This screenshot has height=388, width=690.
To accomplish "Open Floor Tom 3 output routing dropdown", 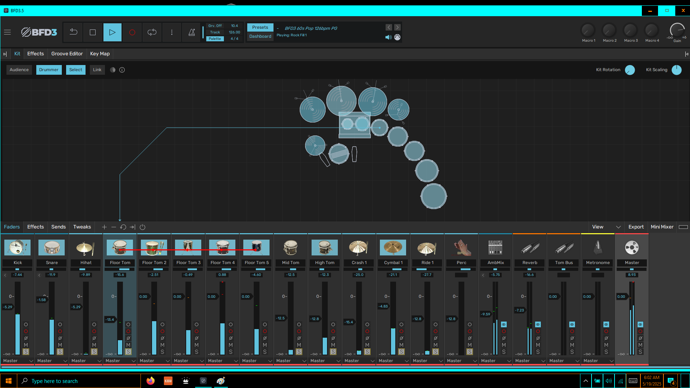I will click(188, 361).
